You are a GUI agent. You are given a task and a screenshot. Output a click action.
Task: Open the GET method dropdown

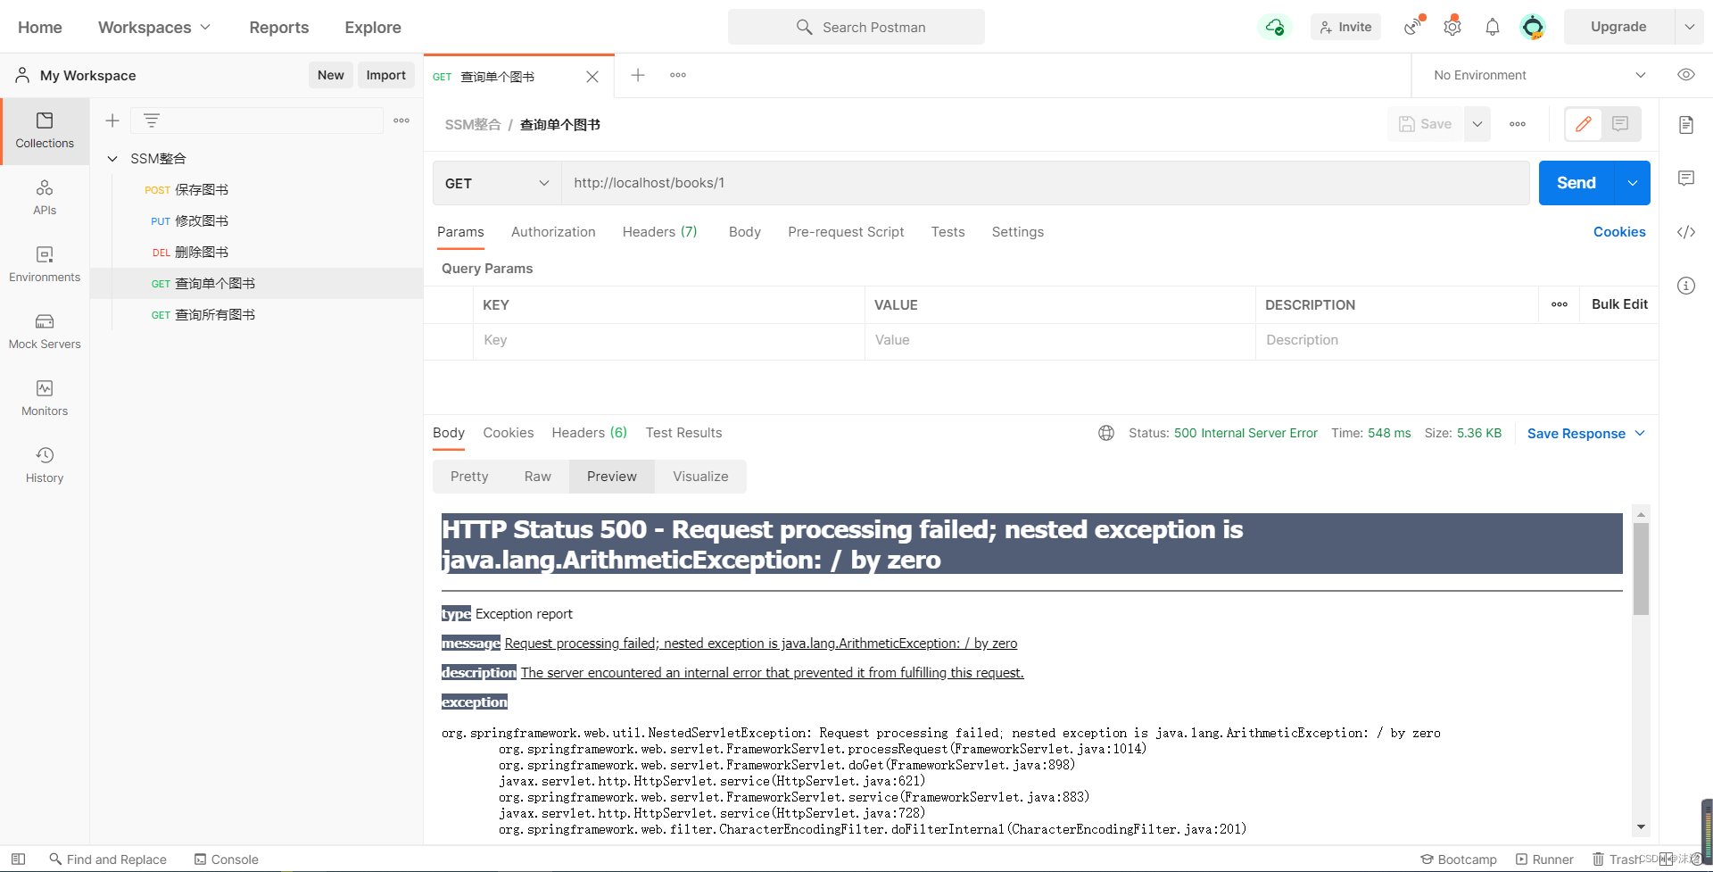point(497,183)
